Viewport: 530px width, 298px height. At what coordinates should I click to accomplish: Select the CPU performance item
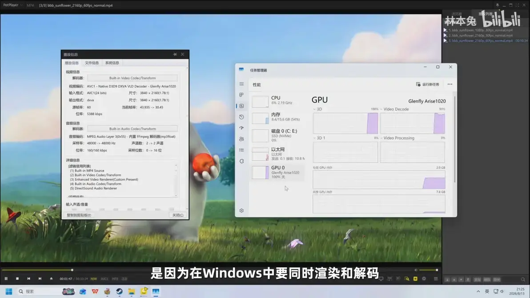click(x=278, y=100)
